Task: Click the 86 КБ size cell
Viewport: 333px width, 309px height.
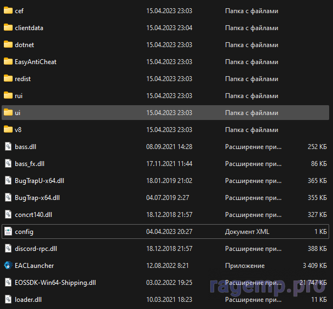Action: pos(319,164)
